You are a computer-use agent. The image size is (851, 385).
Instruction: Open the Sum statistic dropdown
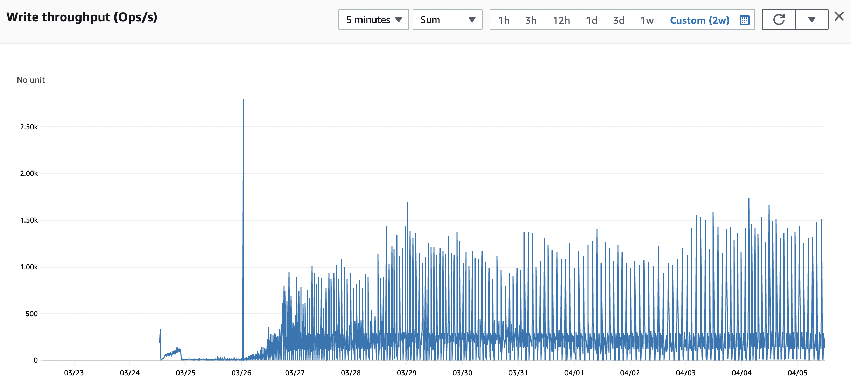(x=447, y=20)
